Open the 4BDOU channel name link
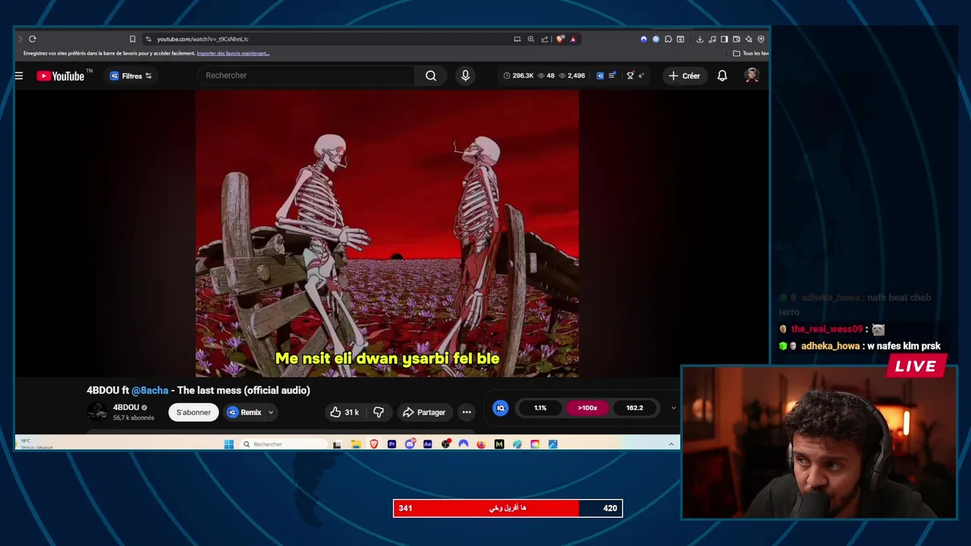Screen dimensions: 971x546 click(x=126, y=407)
